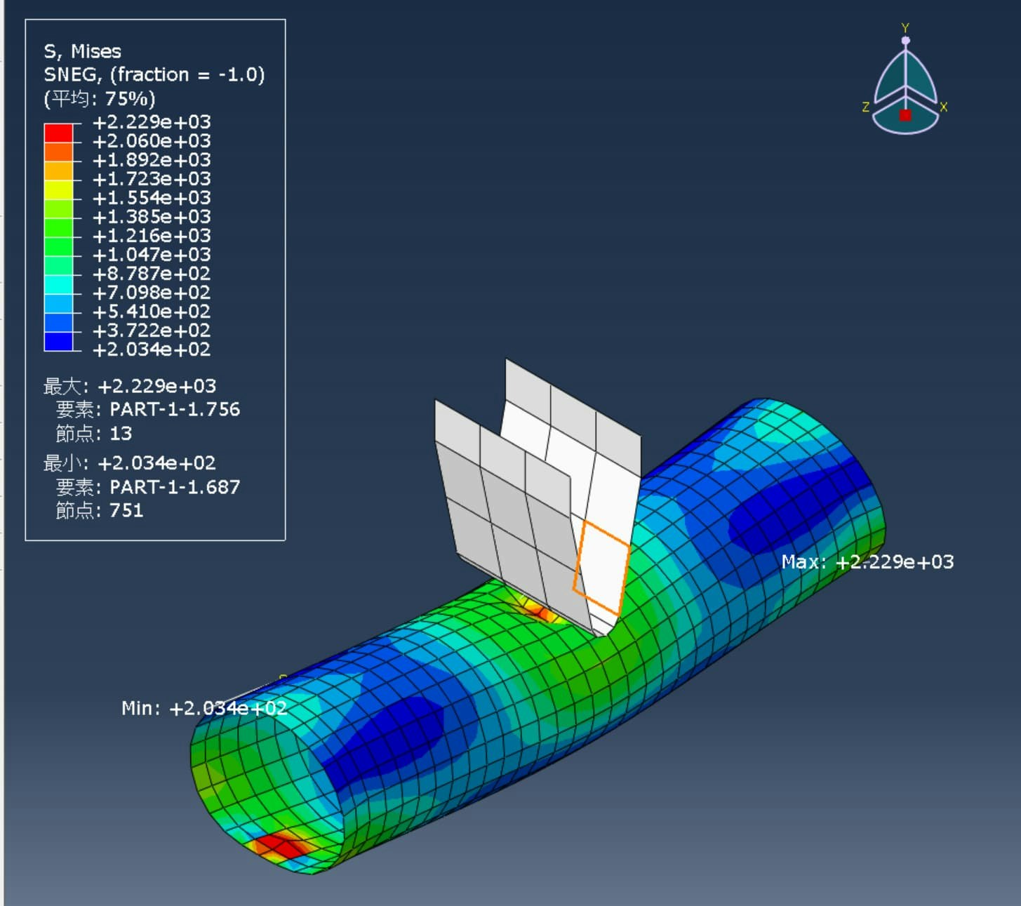The width and height of the screenshot is (1021, 906).
Task: Click legend value +1.047e+03
Action: pyautogui.click(x=152, y=255)
